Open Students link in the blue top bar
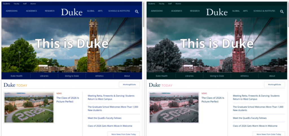289x136 pixels. 6,4
